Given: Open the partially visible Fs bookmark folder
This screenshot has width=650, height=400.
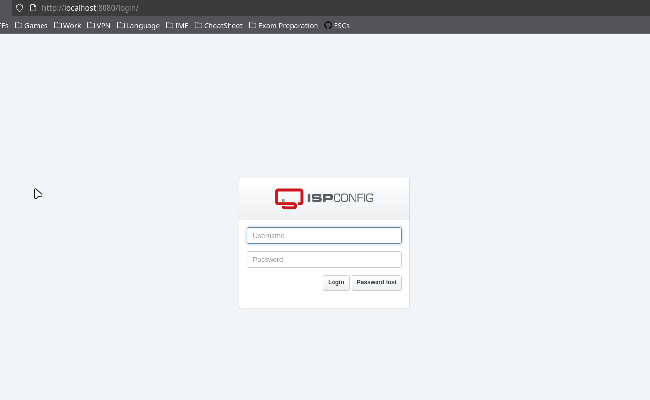Looking at the screenshot, I should 4,26.
